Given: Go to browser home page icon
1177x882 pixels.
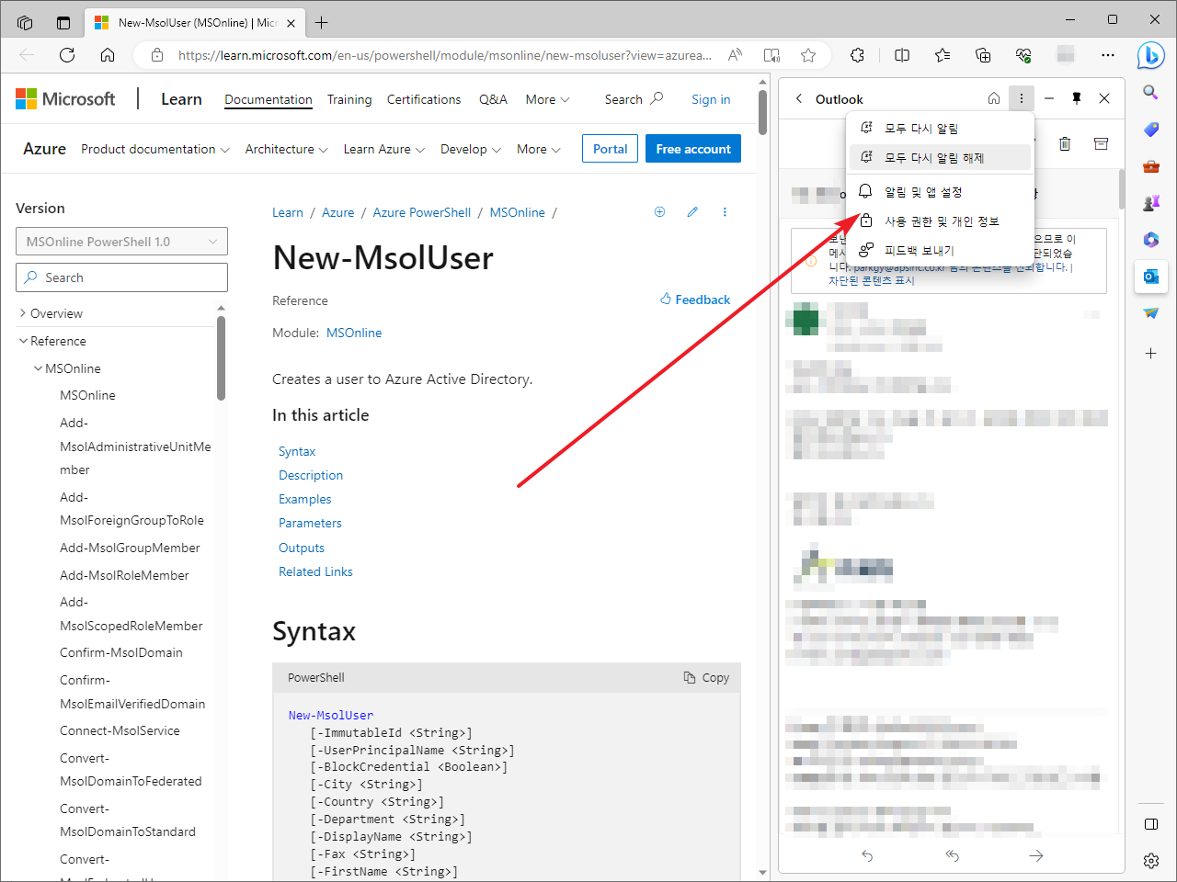Looking at the screenshot, I should [x=108, y=55].
